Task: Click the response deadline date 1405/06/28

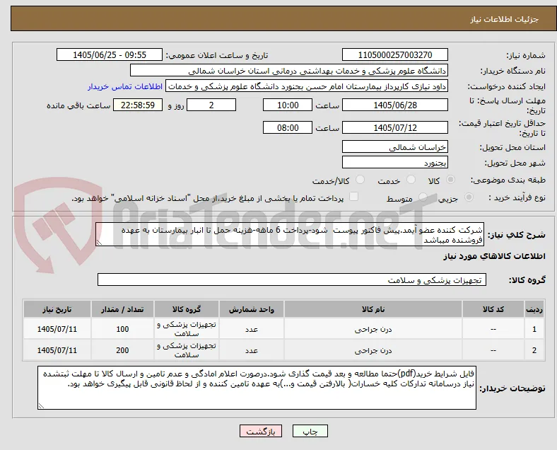Action: coord(394,105)
